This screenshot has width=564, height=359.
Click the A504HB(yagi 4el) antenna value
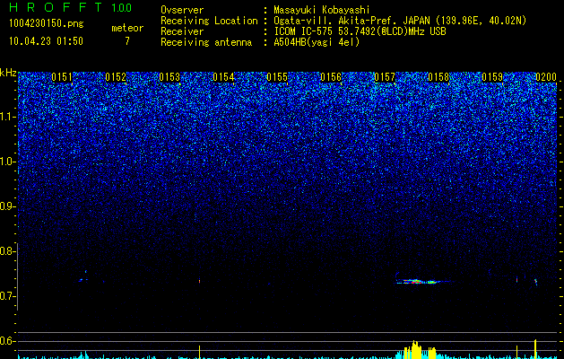tap(317, 42)
